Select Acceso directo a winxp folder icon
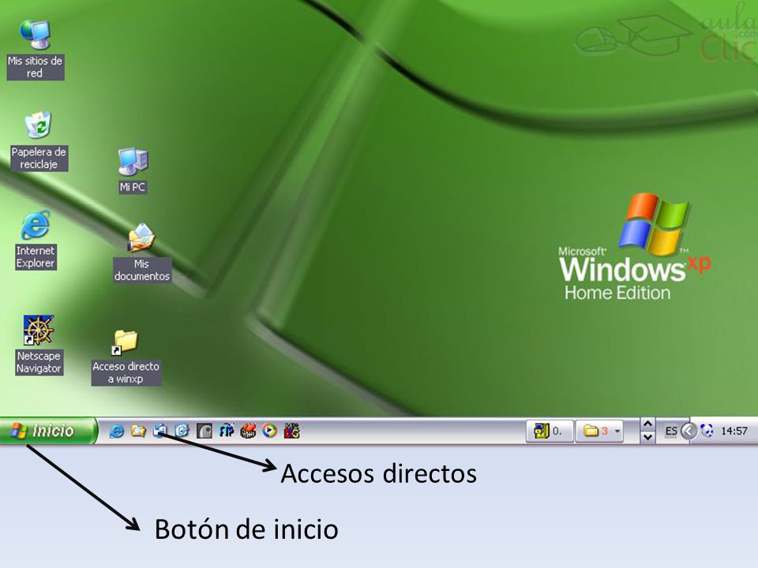Image resolution: width=758 pixels, height=568 pixels. coord(126,357)
